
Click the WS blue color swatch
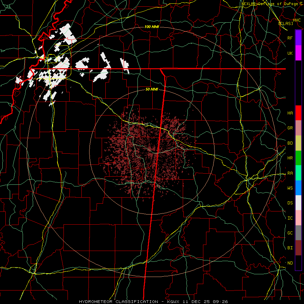[x=298, y=188]
